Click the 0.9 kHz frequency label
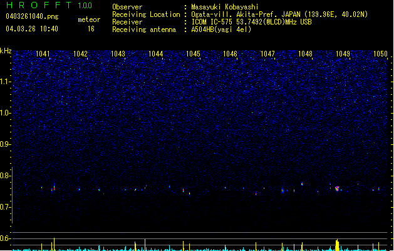This screenshot has height=251, width=394. tap(6, 144)
